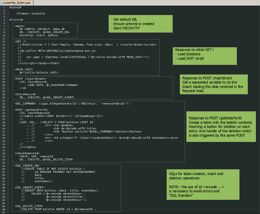
Task: Click the #listix# section header
Action: pos(16,20)
